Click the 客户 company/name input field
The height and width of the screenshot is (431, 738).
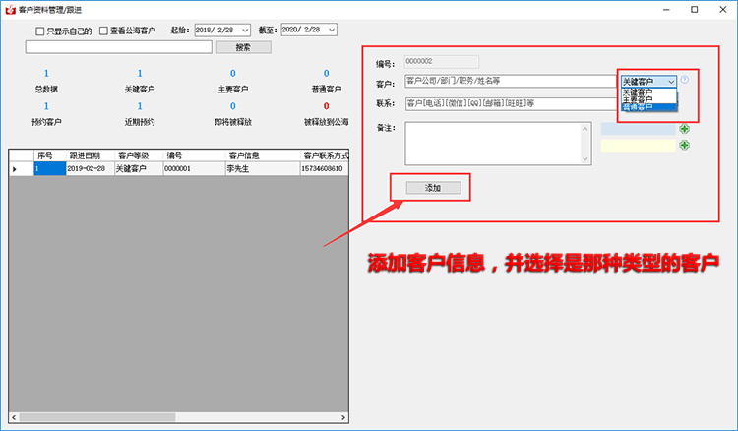510,82
